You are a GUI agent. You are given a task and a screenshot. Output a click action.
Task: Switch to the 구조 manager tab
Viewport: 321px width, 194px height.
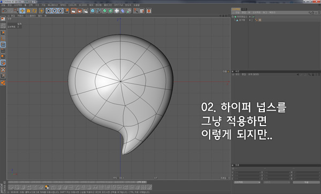tap(244, 10)
